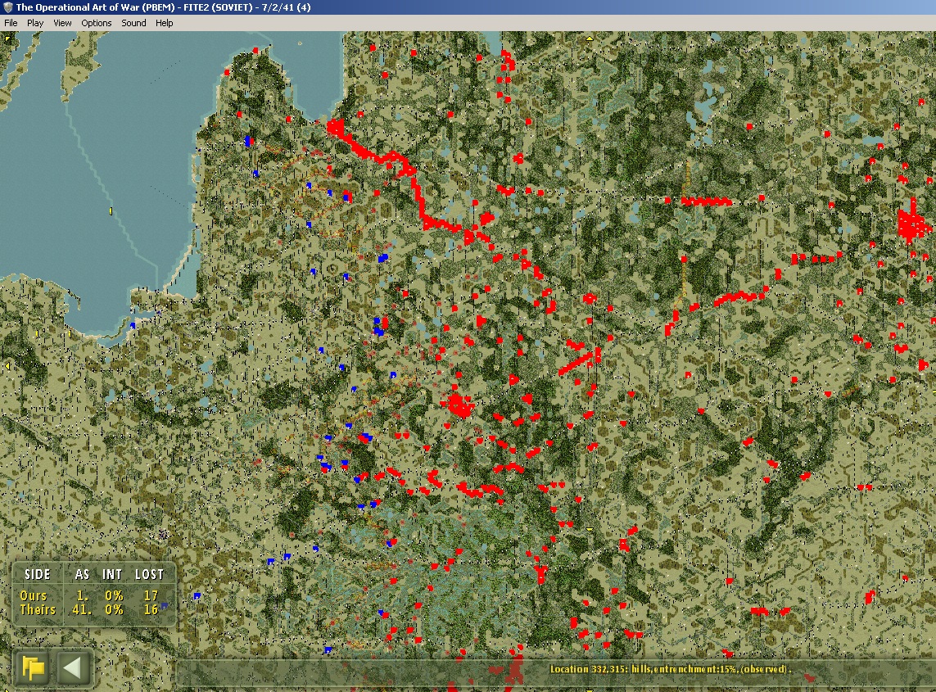Open the Help menu
Image resolution: width=936 pixels, height=692 pixels.
click(164, 23)
